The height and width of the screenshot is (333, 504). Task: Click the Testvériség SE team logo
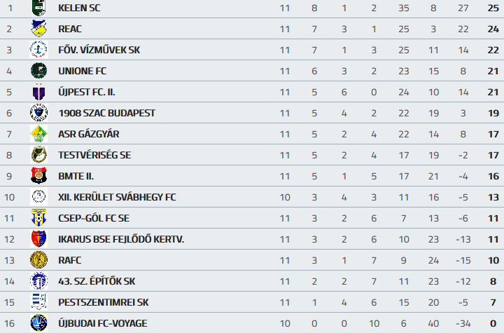(x=38, y=155)
